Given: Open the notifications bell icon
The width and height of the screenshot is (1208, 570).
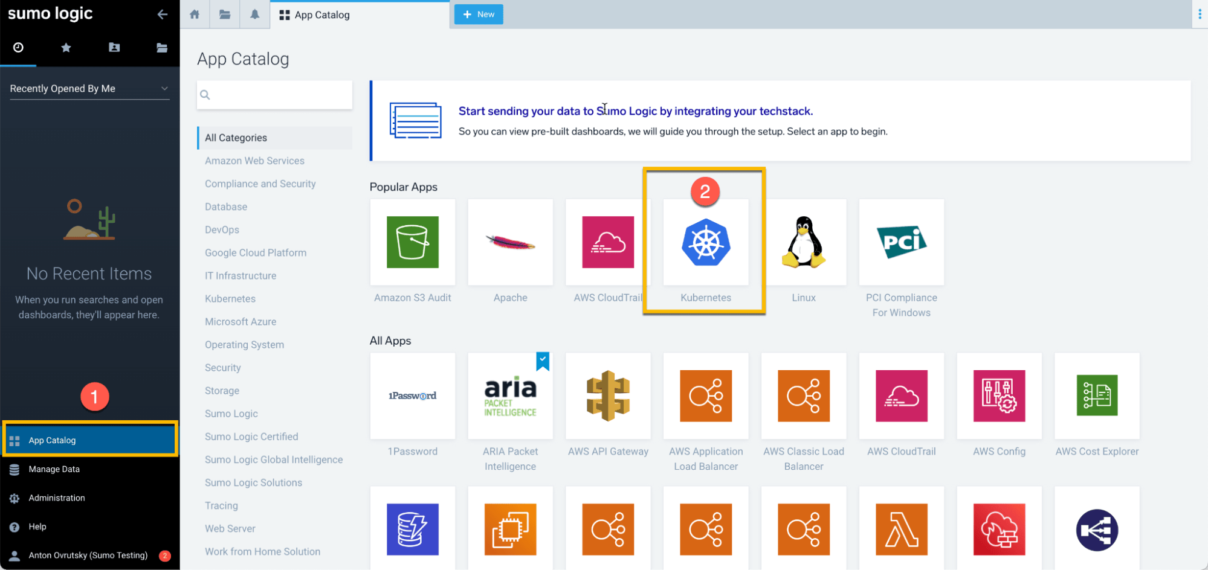Looking at the screenshot, I should point(254,13).
